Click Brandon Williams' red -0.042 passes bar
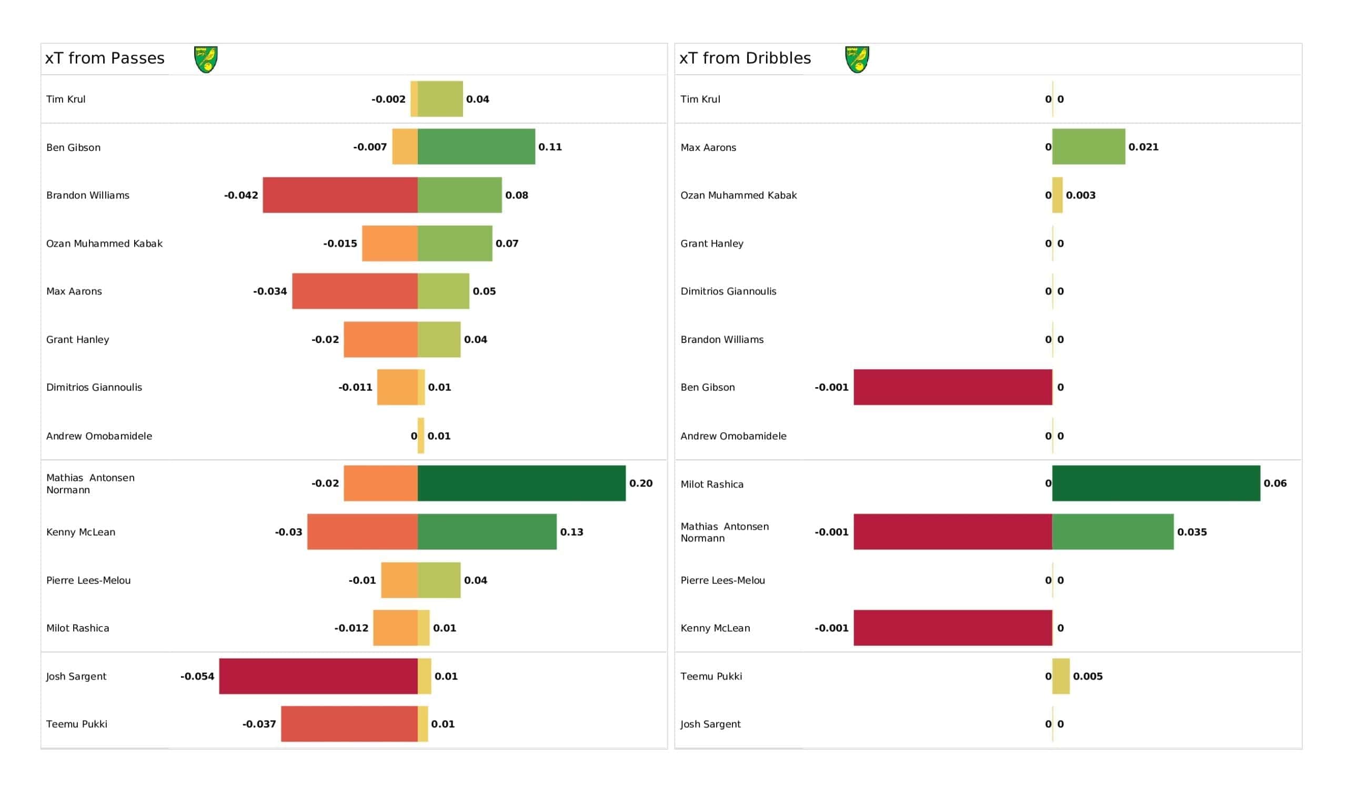The image size is (1347, 791). tap(340, 195)
